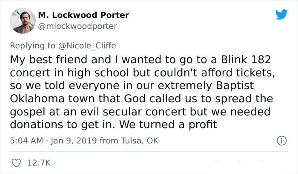Click the M. Lockwood Porter display name
Viewport: 298px width, 174px height.
[x=83, y=15]
